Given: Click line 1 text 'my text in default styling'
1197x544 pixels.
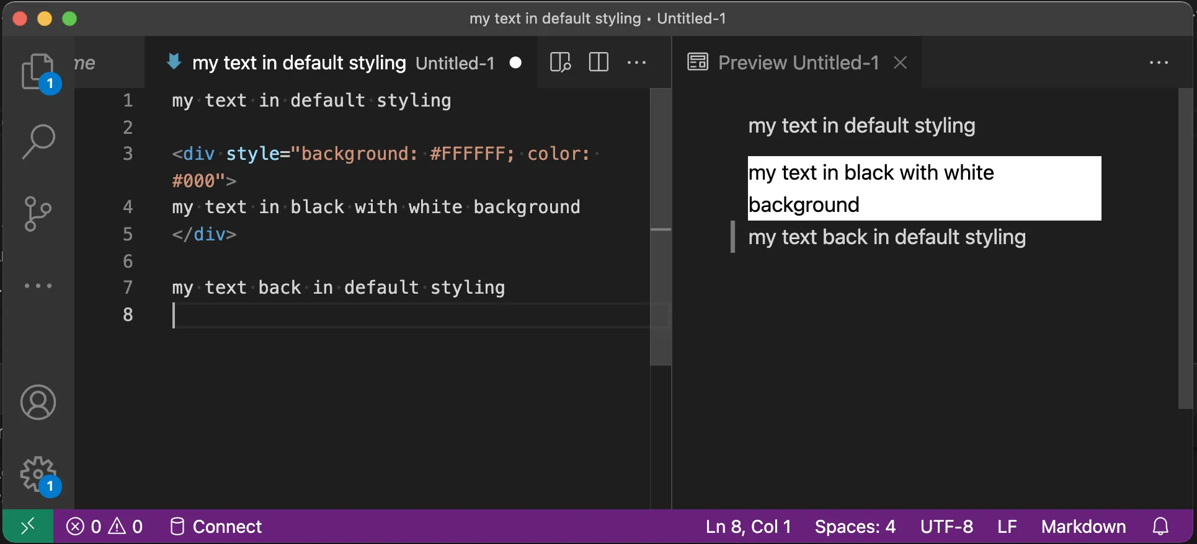Looking at the screenshot, I should click(311, 100).
